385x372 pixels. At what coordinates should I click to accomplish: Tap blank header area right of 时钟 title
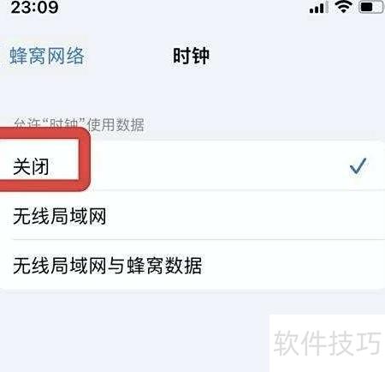pyautogui.click(x=297, y=56)
